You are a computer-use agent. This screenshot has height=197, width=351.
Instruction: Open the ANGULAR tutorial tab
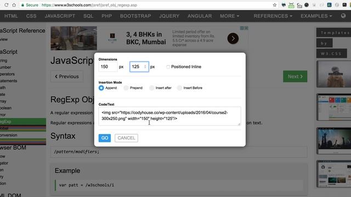pyautogui.click(x=200, y=16)
